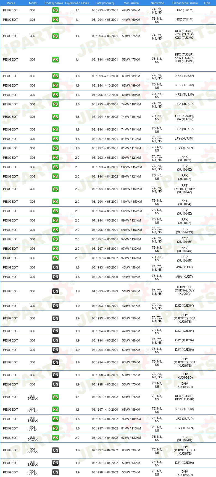Select the date range "02.1997 -> 04.2002"

click(105, 450)
